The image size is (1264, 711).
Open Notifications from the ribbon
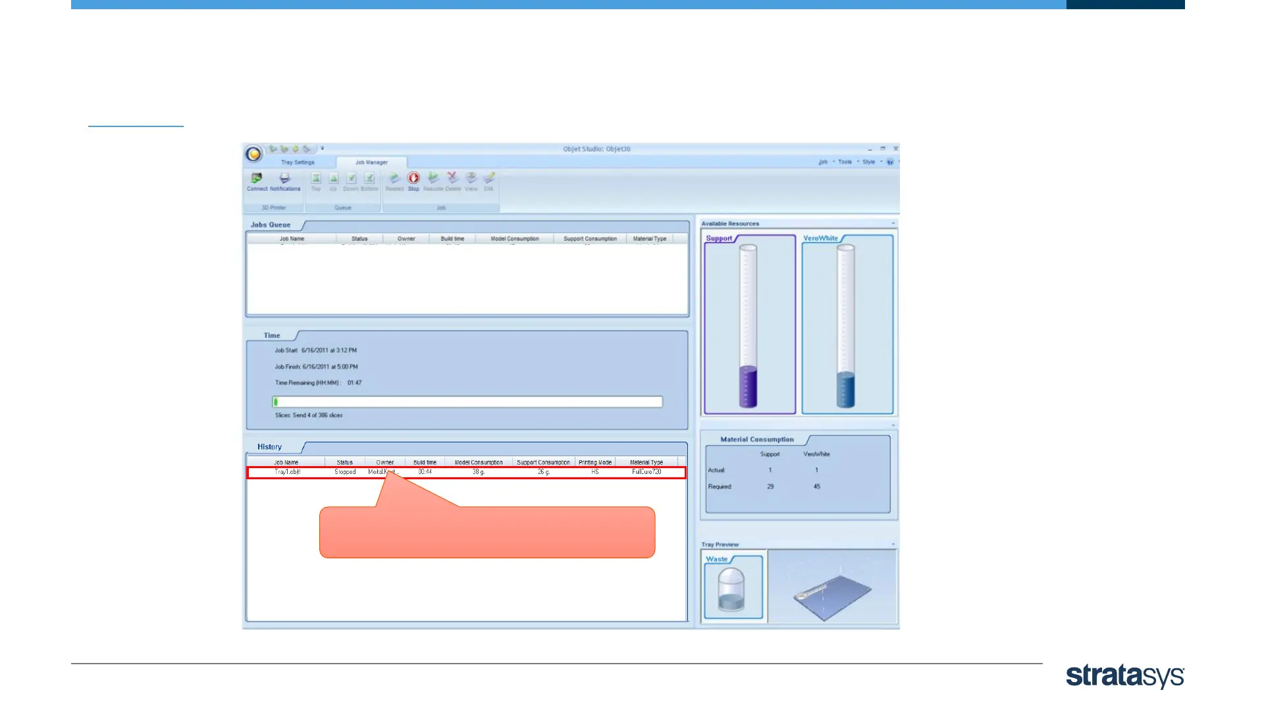(x=284, y=178)
